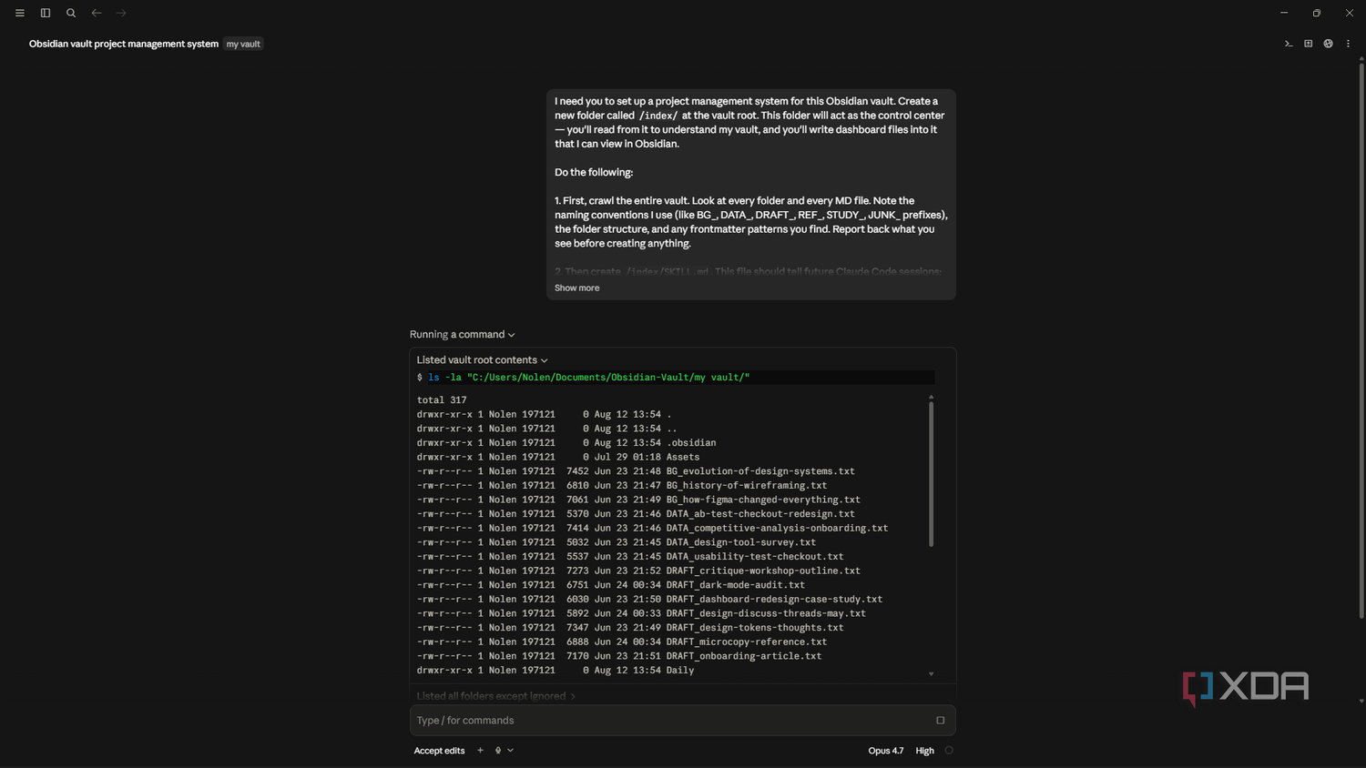
Task: Change the 'High' effort setting
Action: click(924, 751)
